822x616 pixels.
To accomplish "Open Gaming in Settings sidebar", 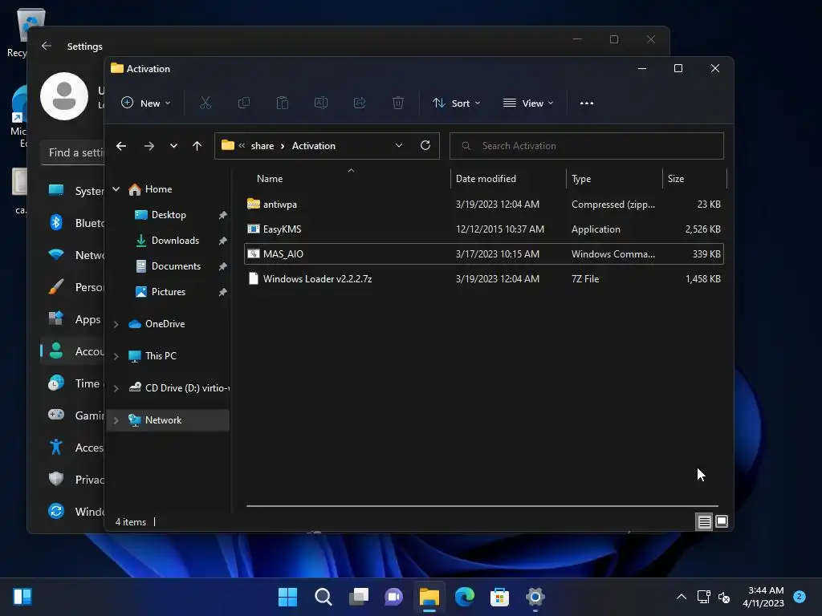I will pyautogui.click(x=73, y=416).
